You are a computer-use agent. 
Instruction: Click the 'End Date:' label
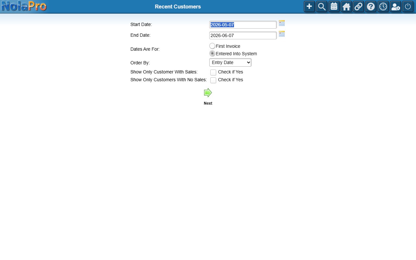point(140,35)
